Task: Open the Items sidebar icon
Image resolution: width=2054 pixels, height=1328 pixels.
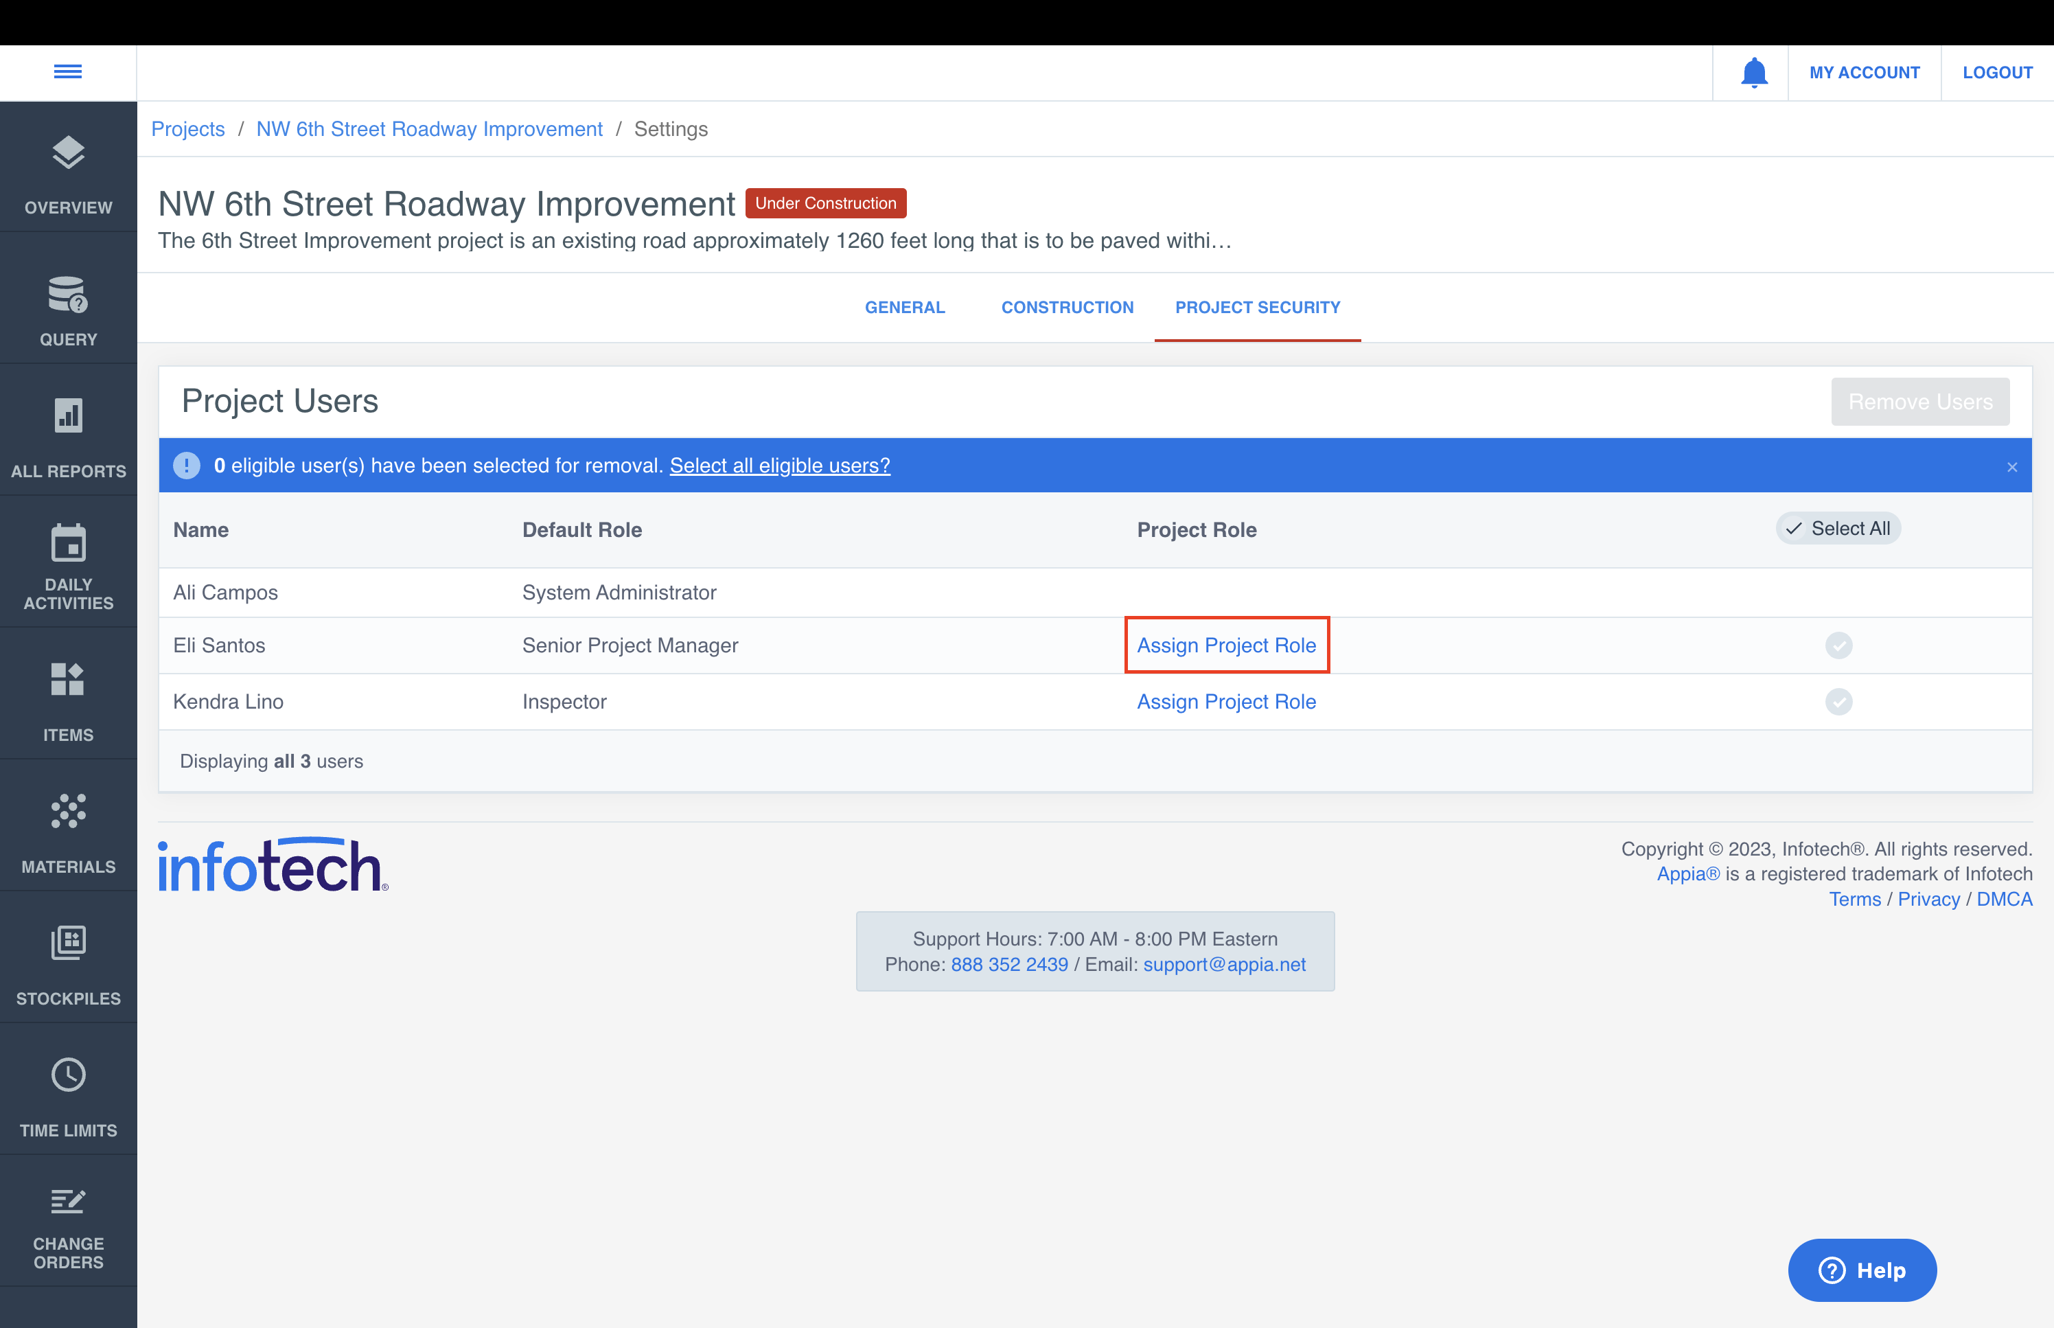Action: pos(68,678)
